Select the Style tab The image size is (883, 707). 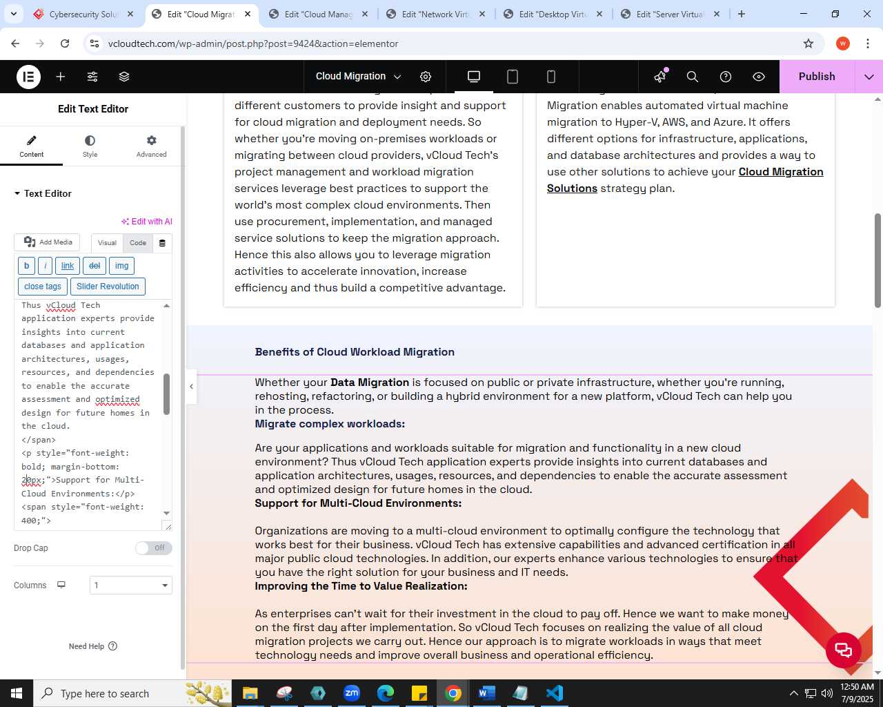pyautogui.click(x=90, y=146)
